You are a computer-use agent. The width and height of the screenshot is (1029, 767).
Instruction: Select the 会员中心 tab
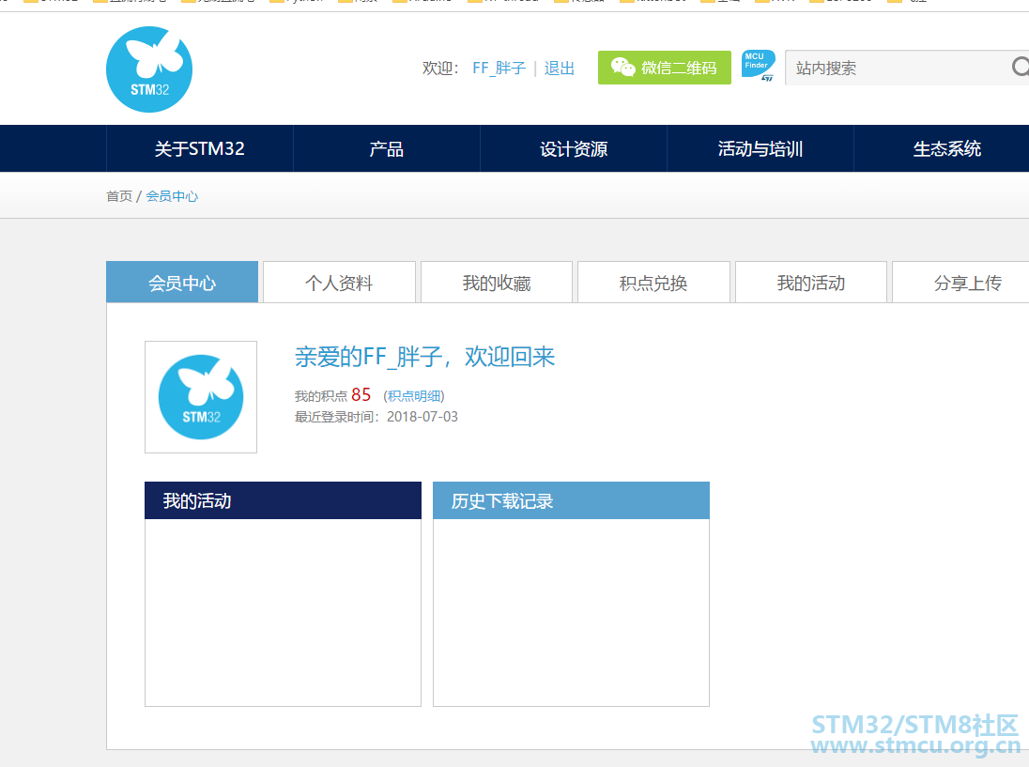(182, 283)
